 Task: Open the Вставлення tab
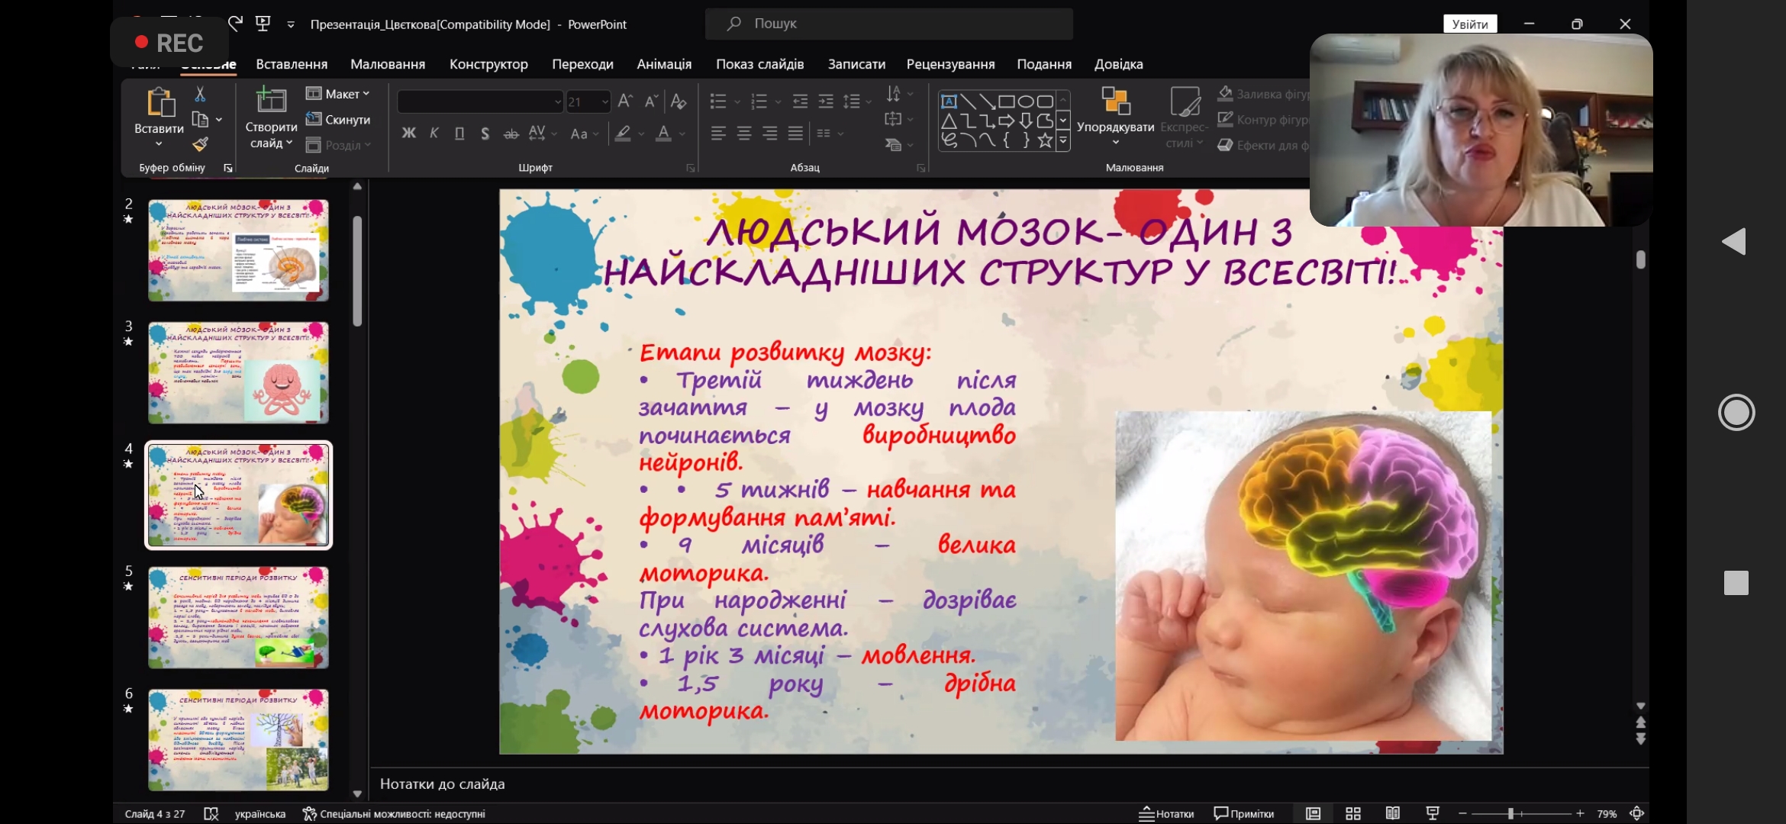[292, 64]
